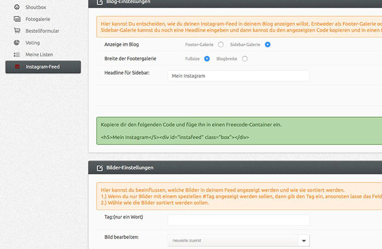Open the 'neueste zuerst' sorting dropdown
This screenshot has height=249, width=382.
(239, 240)
